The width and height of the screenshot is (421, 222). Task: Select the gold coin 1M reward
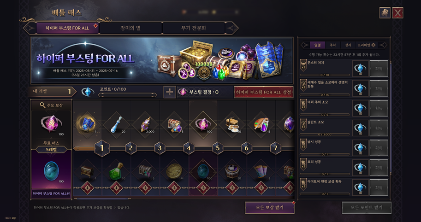pos(174,171)
